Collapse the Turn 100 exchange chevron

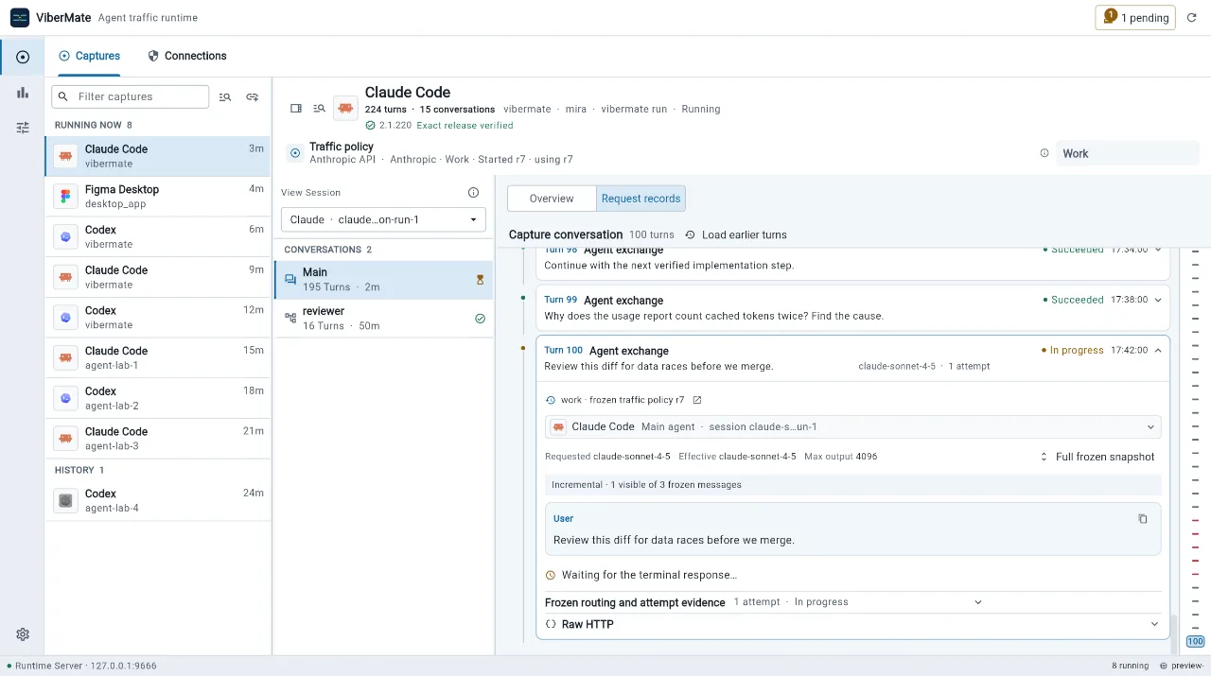click(x=1158, y=351)
